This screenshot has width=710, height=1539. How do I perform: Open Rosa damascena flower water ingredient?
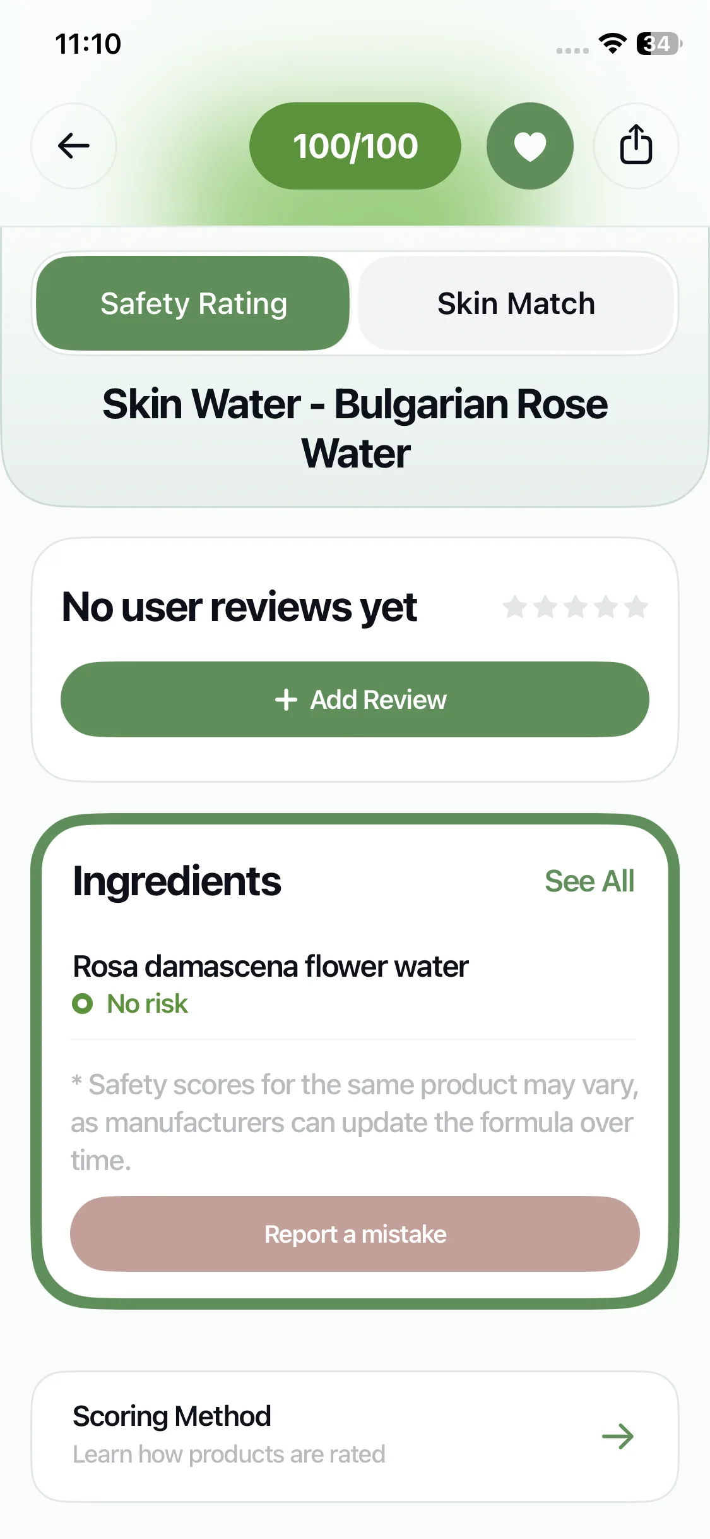(x=271, y=967)
